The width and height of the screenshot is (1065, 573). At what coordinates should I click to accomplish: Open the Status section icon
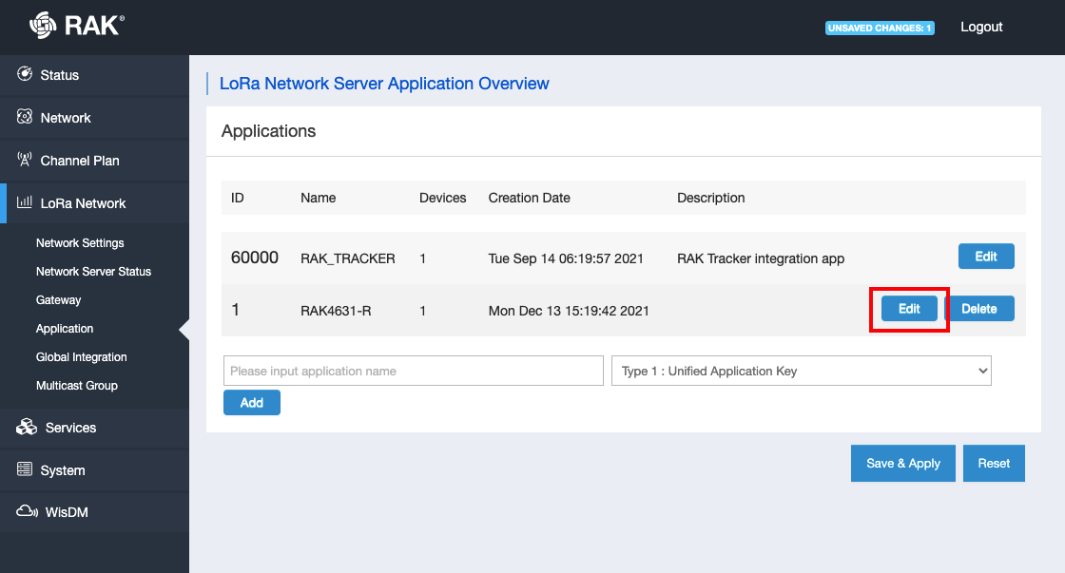[25, 74]
